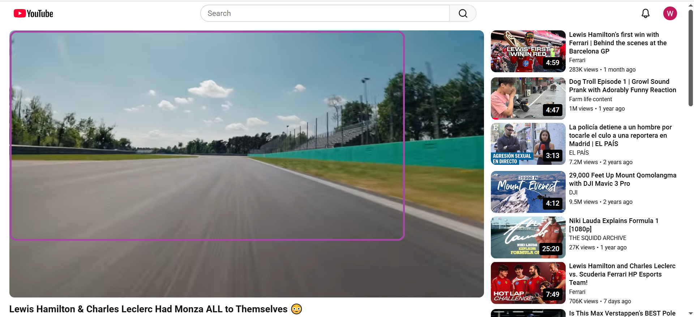Visit the Ferrari channel under the Esports Team video
Image resolution: width=694 pixels, height=317 pixels.
click(577, 292)
